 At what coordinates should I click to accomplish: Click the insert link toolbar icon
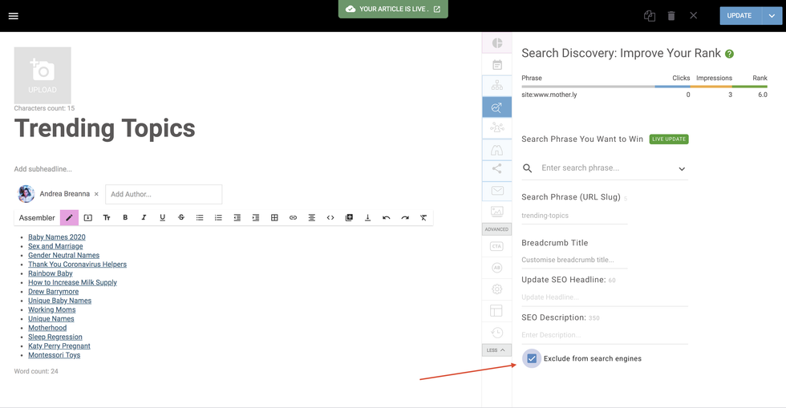click(293, 218)
